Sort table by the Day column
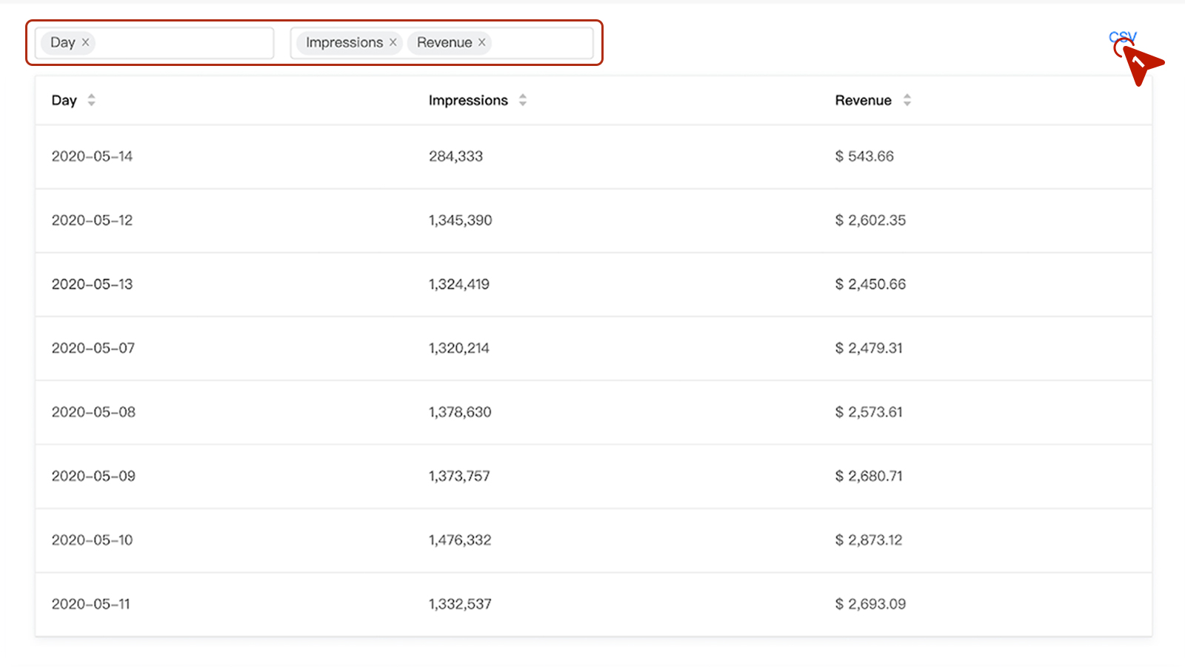This screenshot has width=1185, height=667. pos(91,100)
